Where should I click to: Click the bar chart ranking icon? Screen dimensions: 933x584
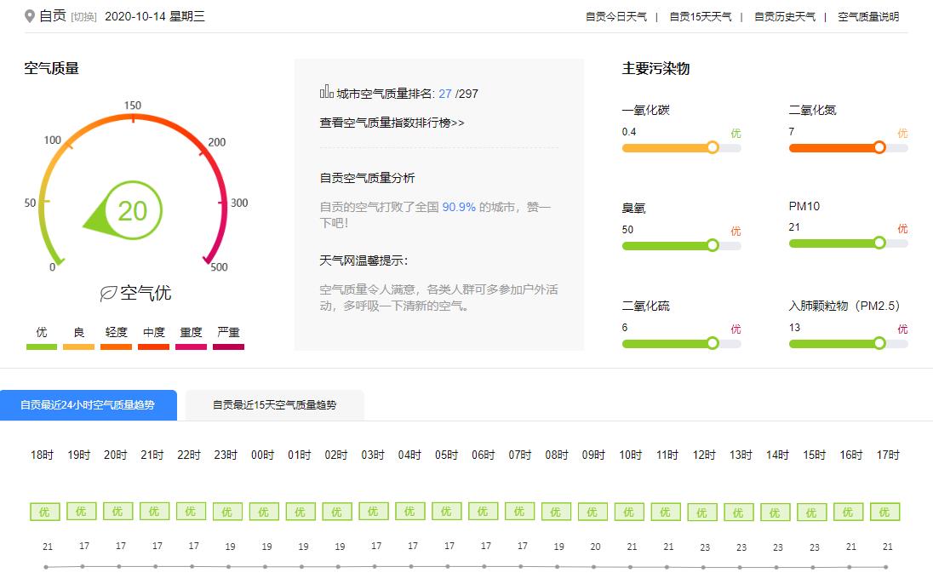(x=326, y=92)
